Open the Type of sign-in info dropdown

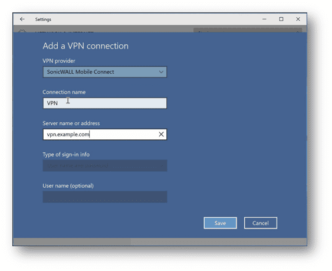click(x=105, y=165)
